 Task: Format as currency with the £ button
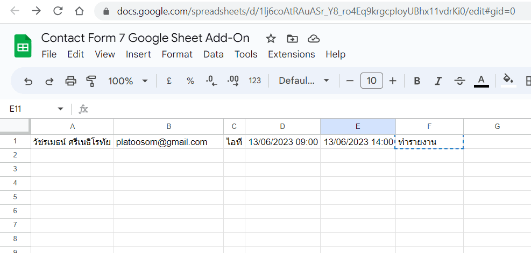pyautogui.click(x=169, y=81)
